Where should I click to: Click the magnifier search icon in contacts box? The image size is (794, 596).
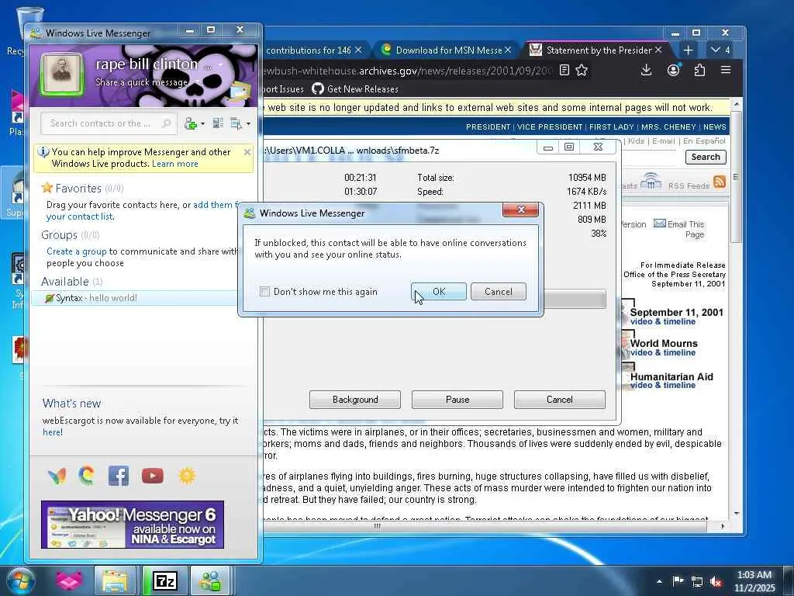[166, 123]
